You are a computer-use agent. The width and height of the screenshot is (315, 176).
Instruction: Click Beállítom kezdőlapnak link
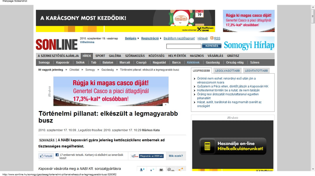pyautogui.click(x=179, y=39)
